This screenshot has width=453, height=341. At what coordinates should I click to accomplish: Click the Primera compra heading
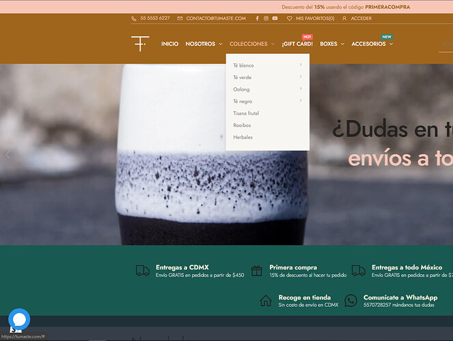click(293, 267)
